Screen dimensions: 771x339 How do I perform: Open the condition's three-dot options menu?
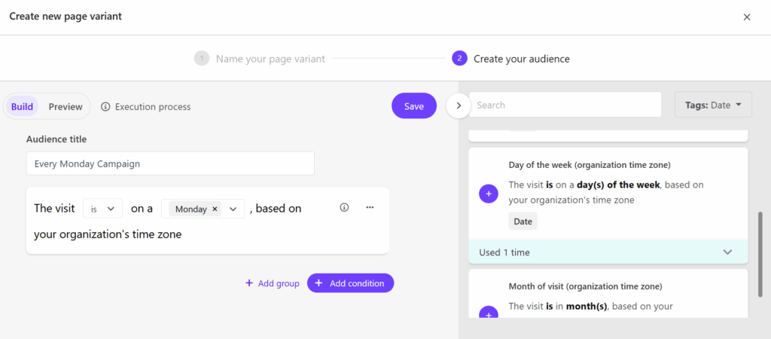tap(370, 208)
